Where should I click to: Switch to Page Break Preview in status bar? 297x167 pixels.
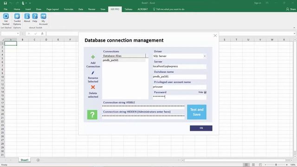260,165
